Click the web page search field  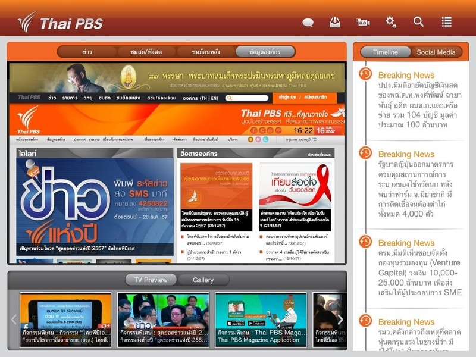click(247, 98)
